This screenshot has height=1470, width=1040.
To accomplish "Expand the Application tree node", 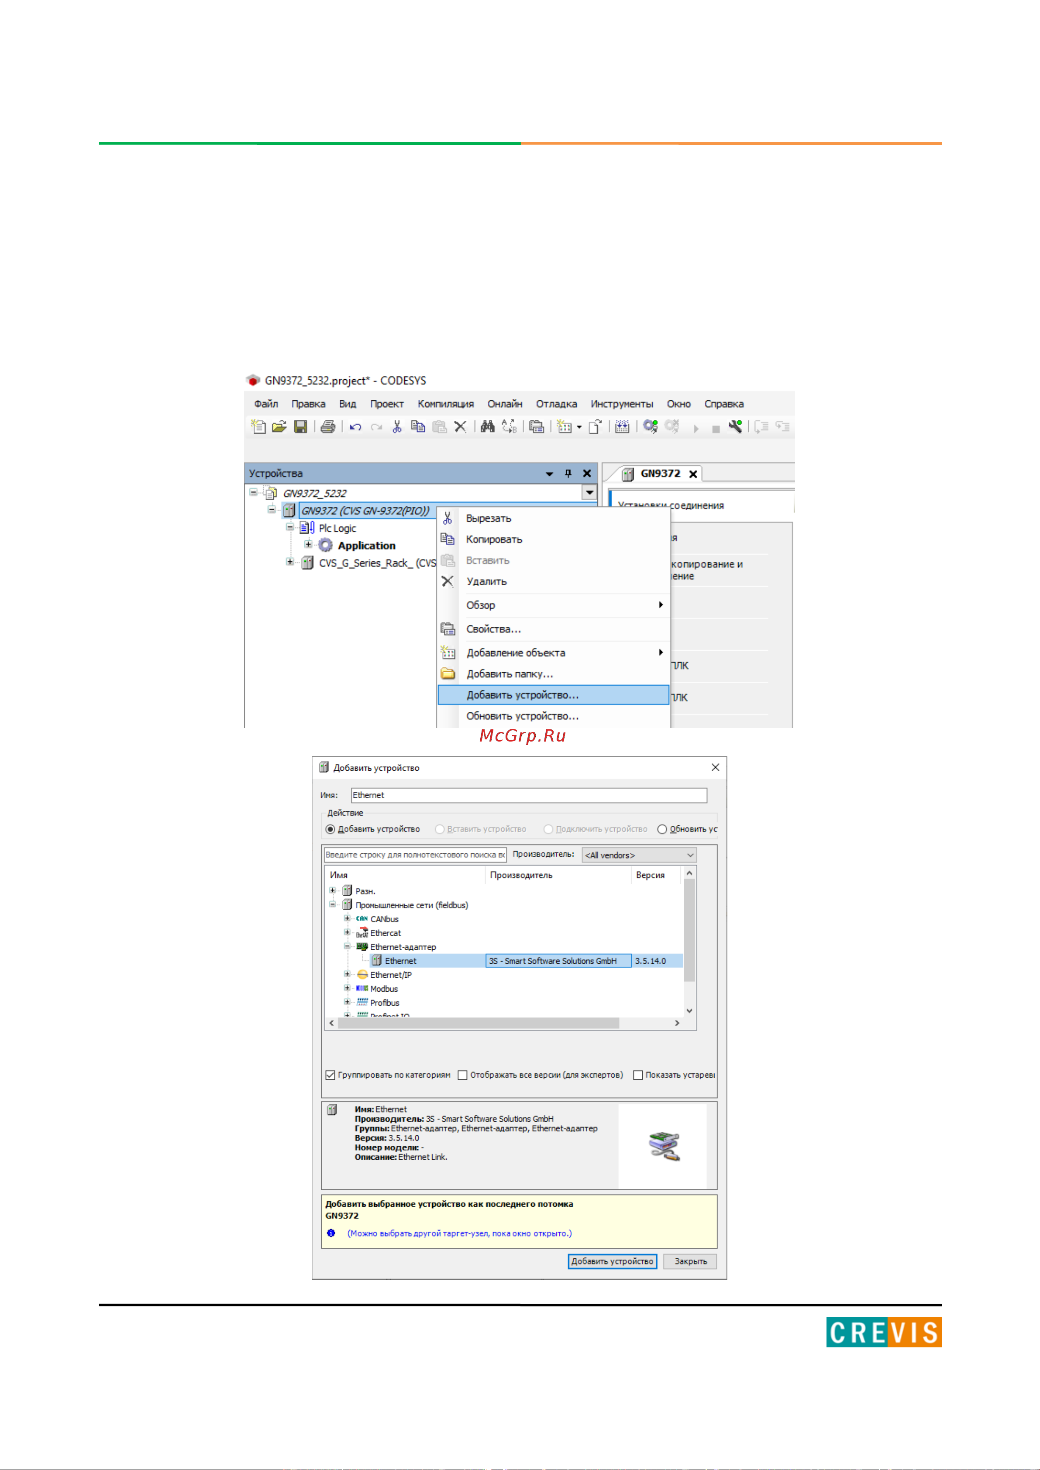I will 308,544.
